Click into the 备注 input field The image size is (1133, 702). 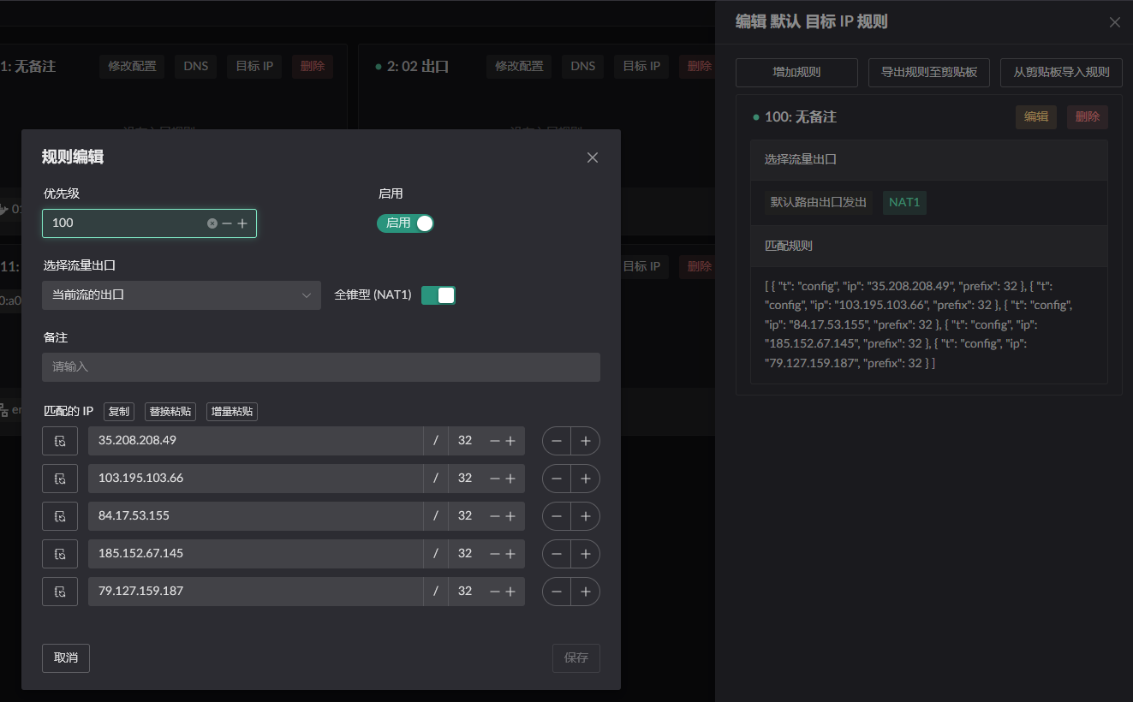321,367
